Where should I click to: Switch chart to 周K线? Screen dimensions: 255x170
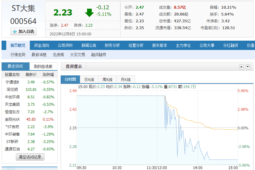click(x=107, y=79)
